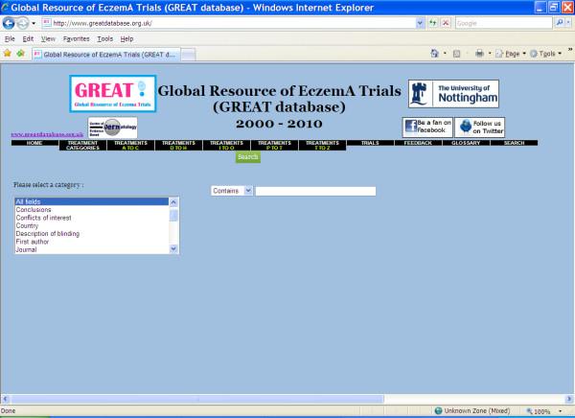Click the GREAT database logo
Image resolution: width=575 pixels, height=418 pixels.
[x=110, y=95]
